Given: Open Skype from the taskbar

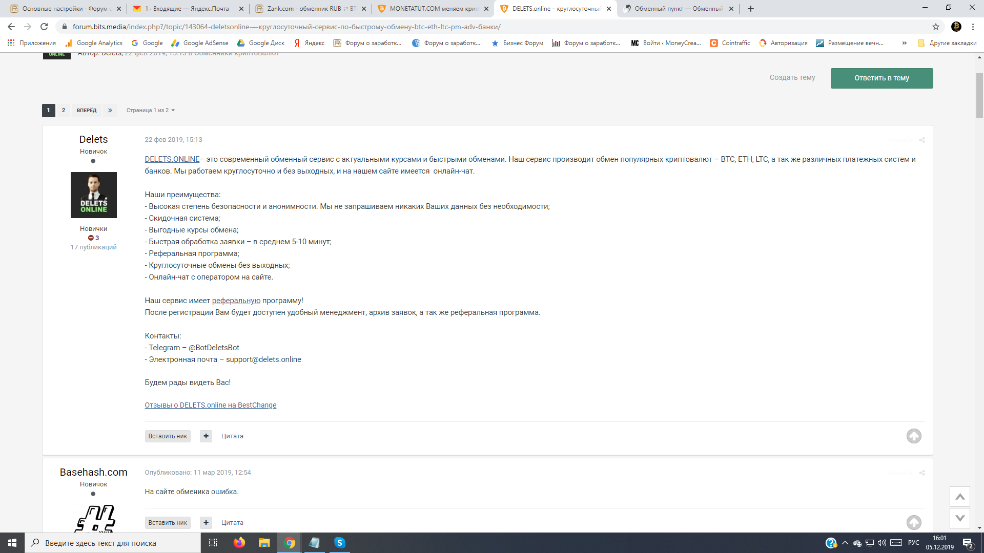Looking at the screenshot, I should coord(339,543).
